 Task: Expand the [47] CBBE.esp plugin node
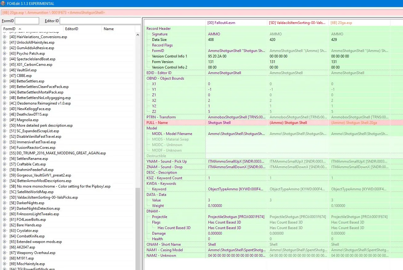point(5,76)
